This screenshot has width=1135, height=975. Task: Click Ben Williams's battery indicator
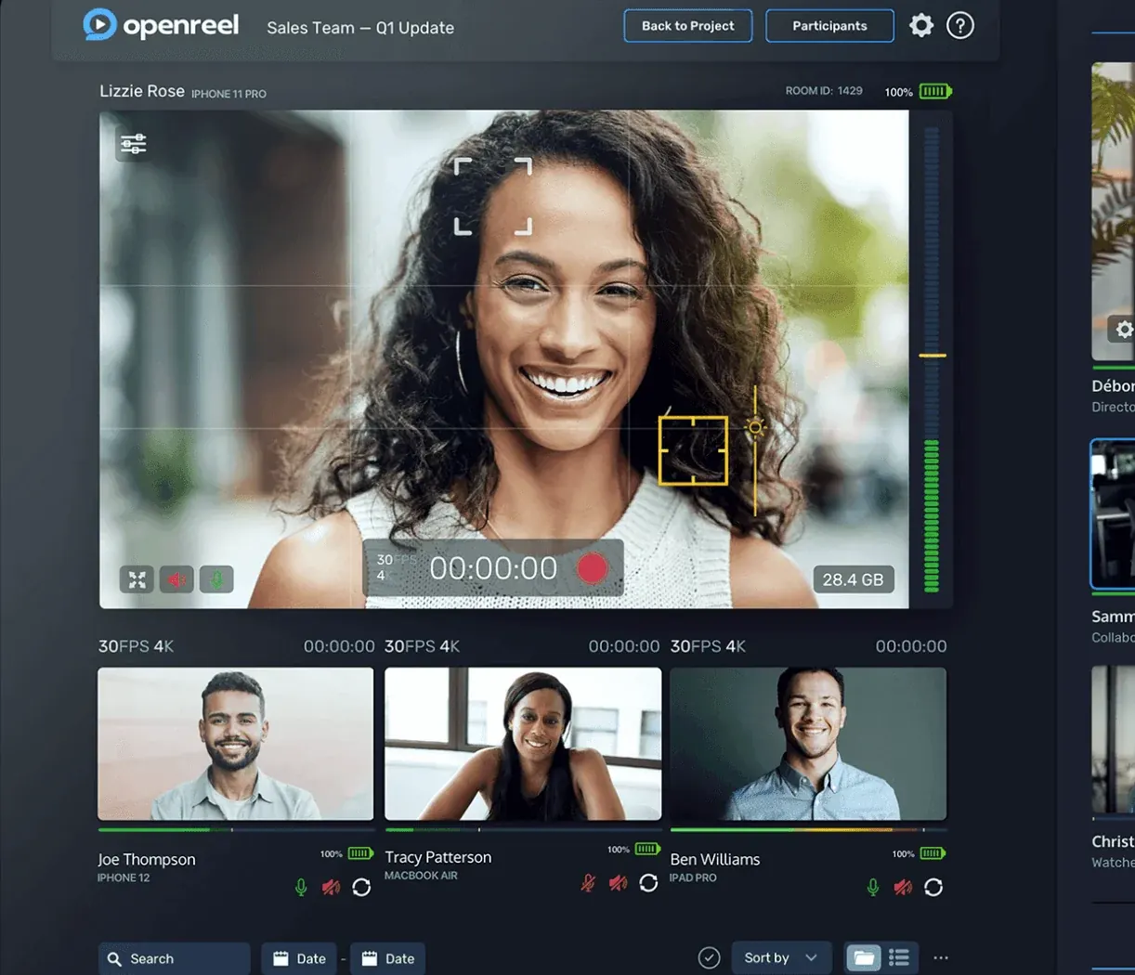tap(933, 853)
